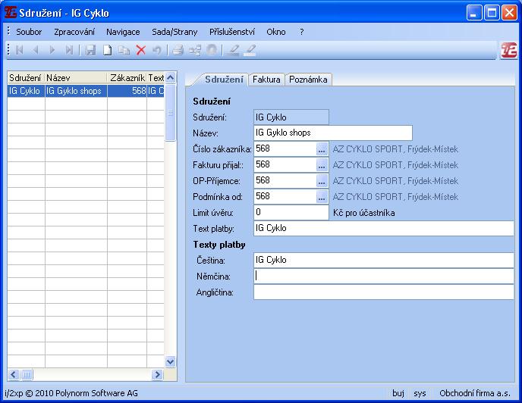Switch to the Poznámka tab
522x403 pixels.
308,80
